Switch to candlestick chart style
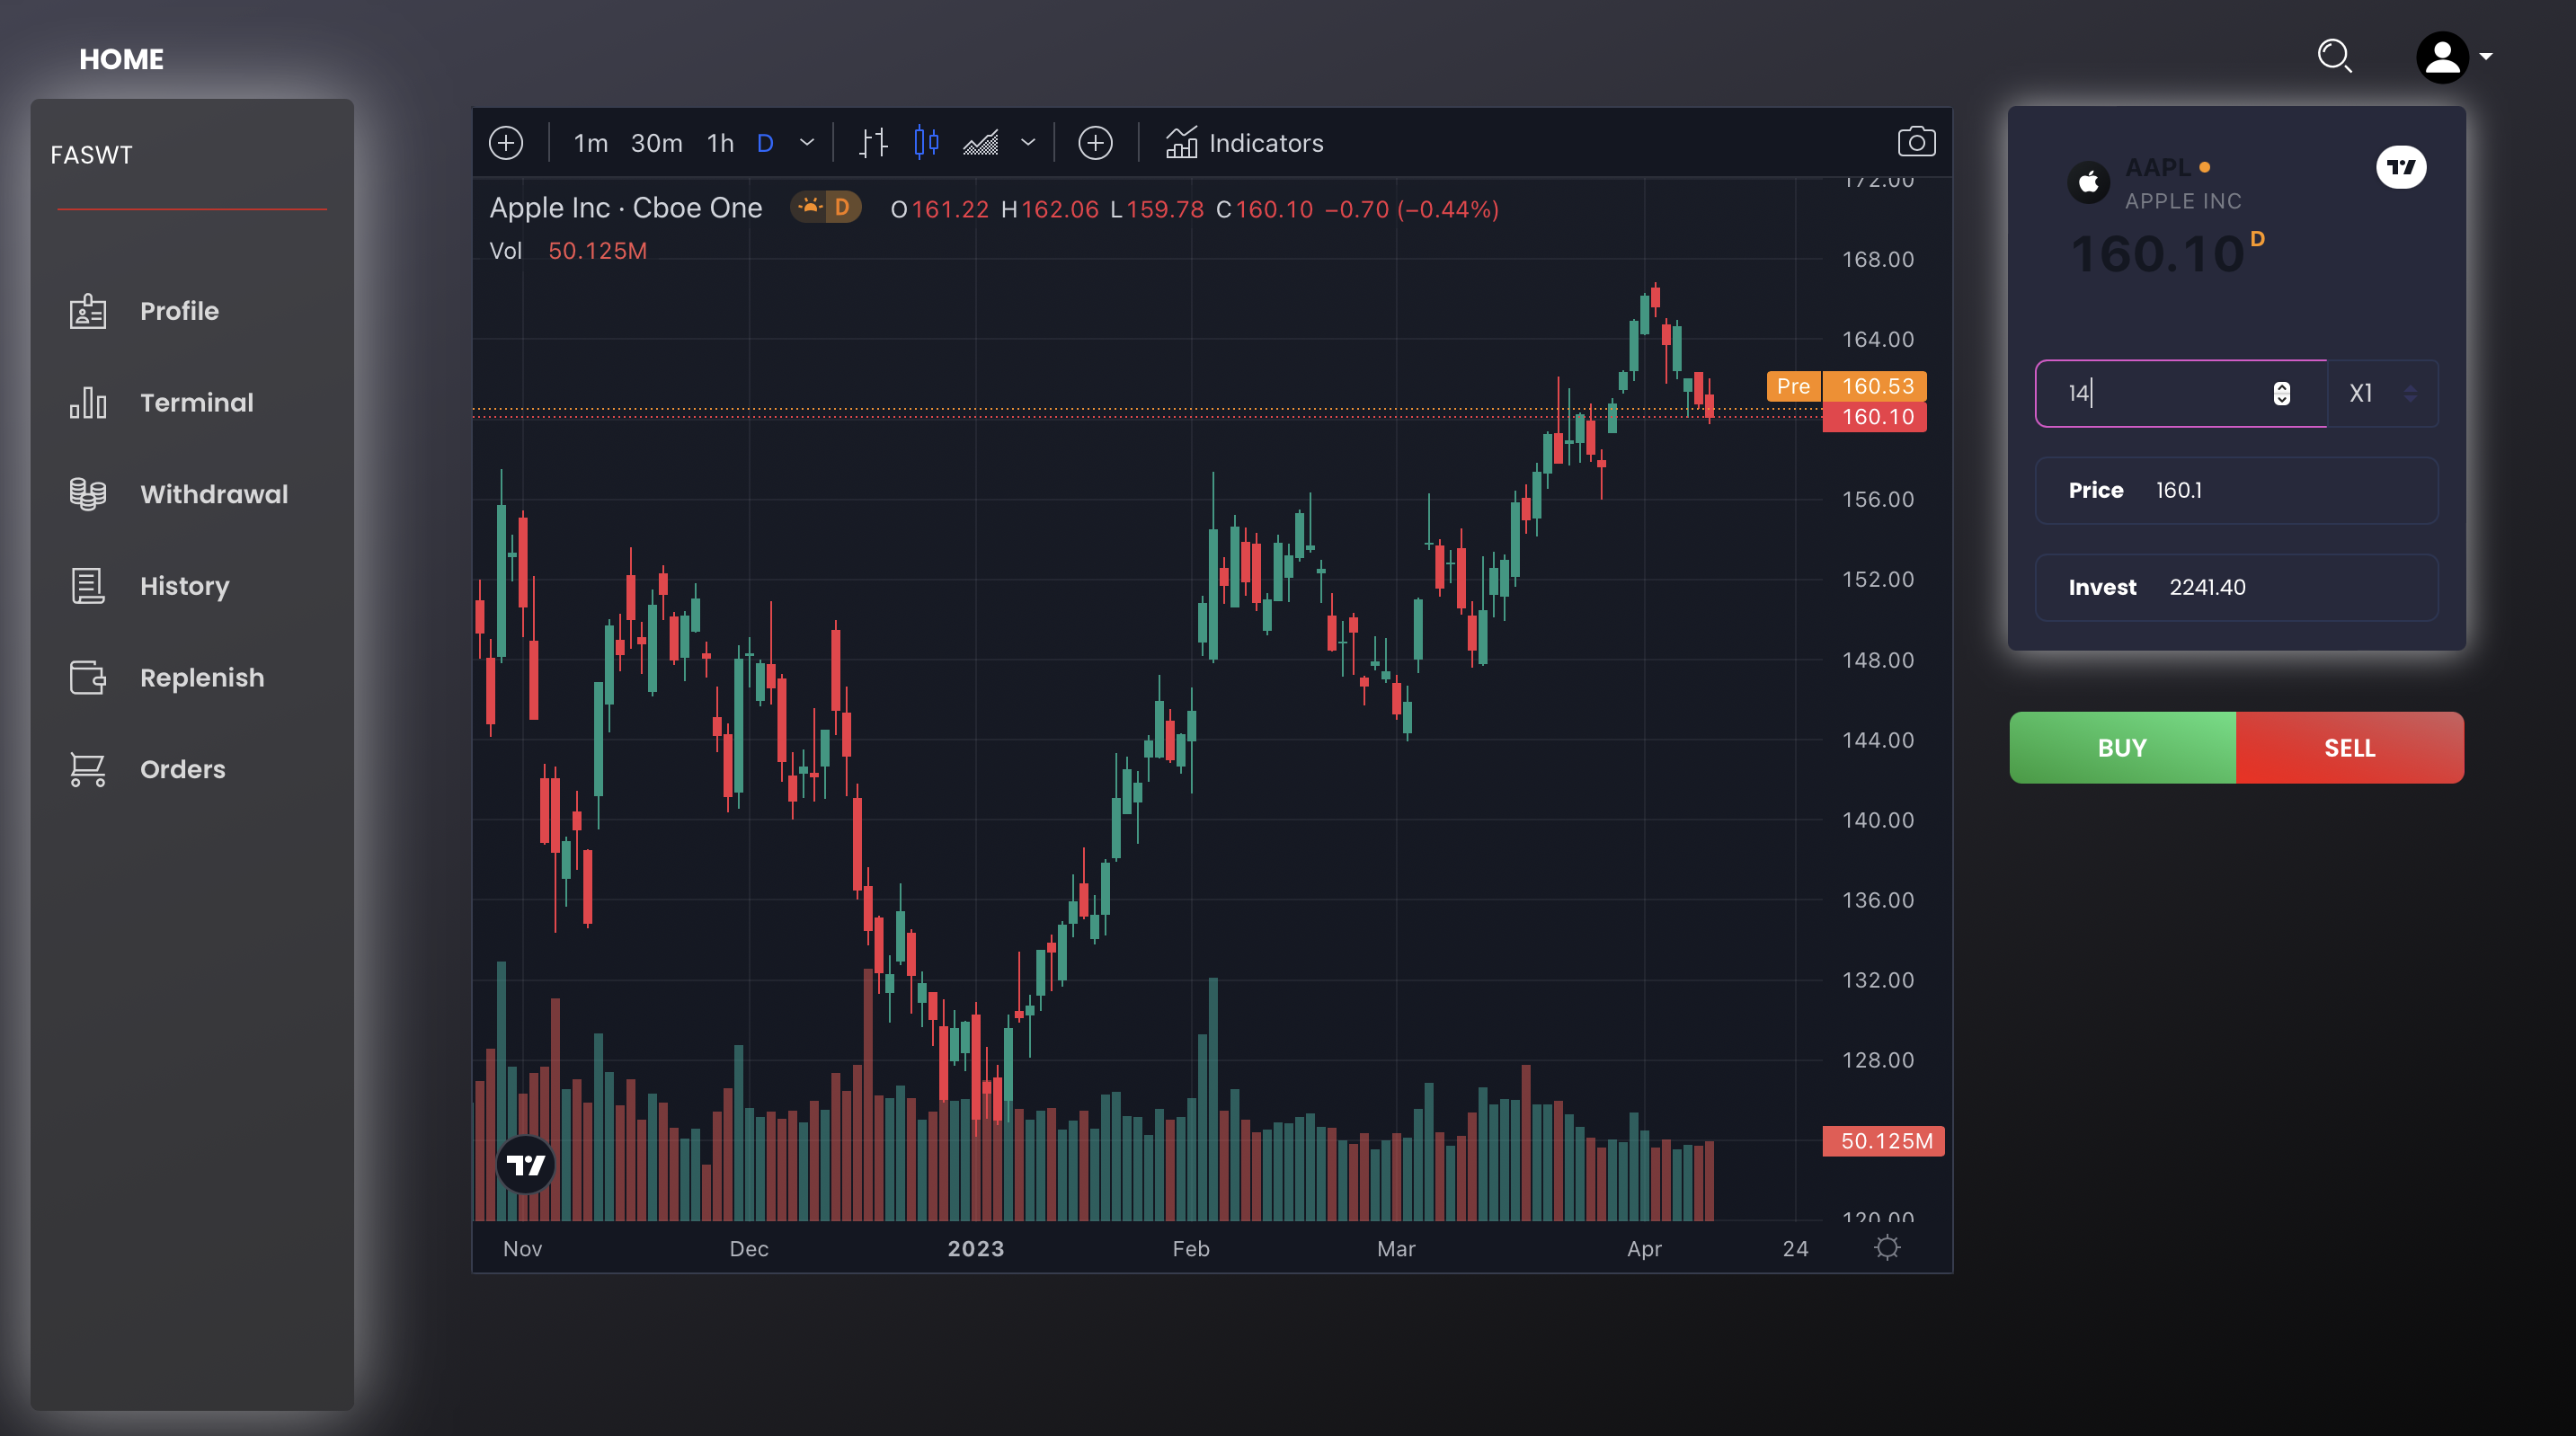Image resolution: width=2576 pixels, height=1436 pixels. (926, 143)
